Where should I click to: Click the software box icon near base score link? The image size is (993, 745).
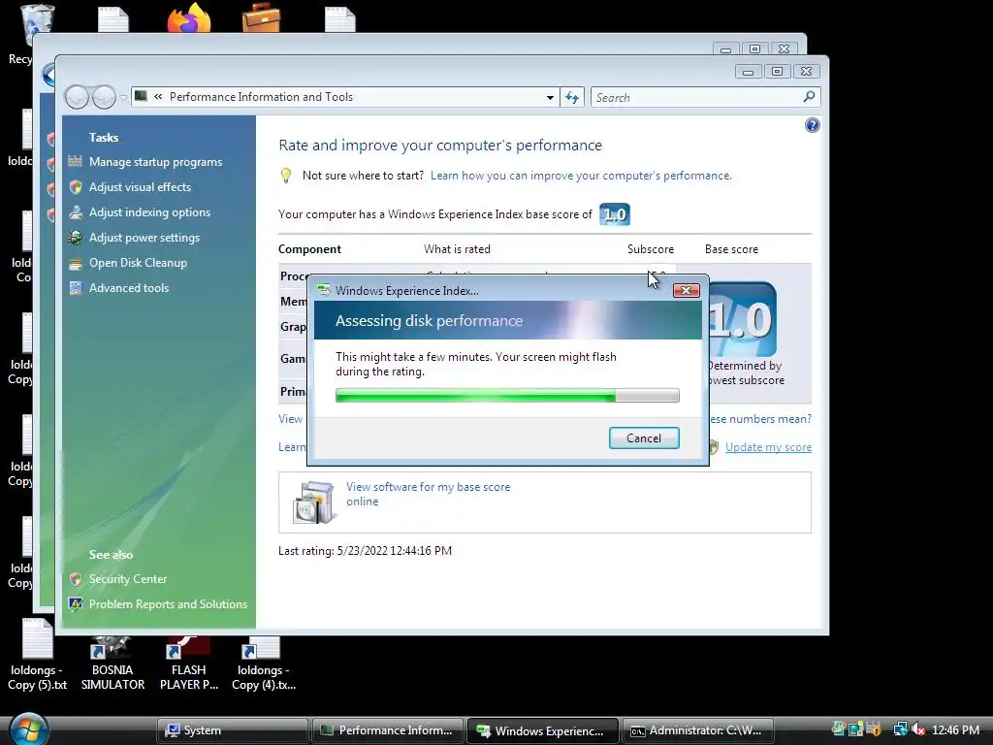click(x=313, y=502)
